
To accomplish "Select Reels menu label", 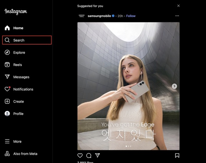I will pos(18,65).
